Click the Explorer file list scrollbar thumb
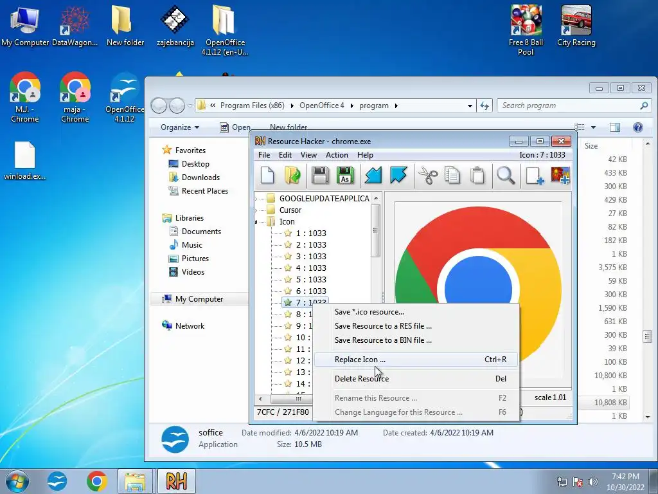The height and width of the screenshot is (494, 658). tap(647, 336)
